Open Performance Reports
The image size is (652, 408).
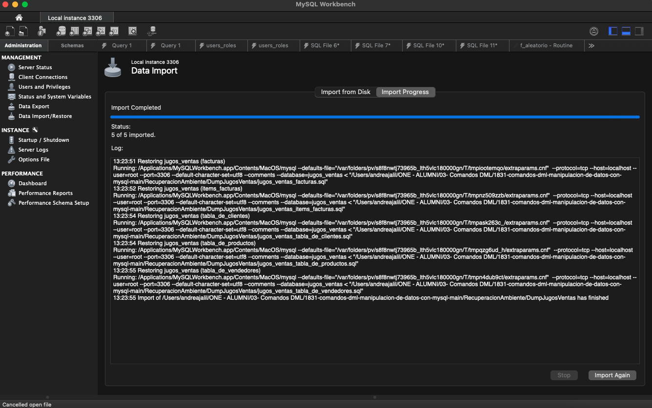[x=45, y=193]
